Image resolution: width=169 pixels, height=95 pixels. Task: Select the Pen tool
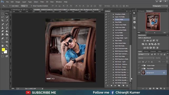3,38
